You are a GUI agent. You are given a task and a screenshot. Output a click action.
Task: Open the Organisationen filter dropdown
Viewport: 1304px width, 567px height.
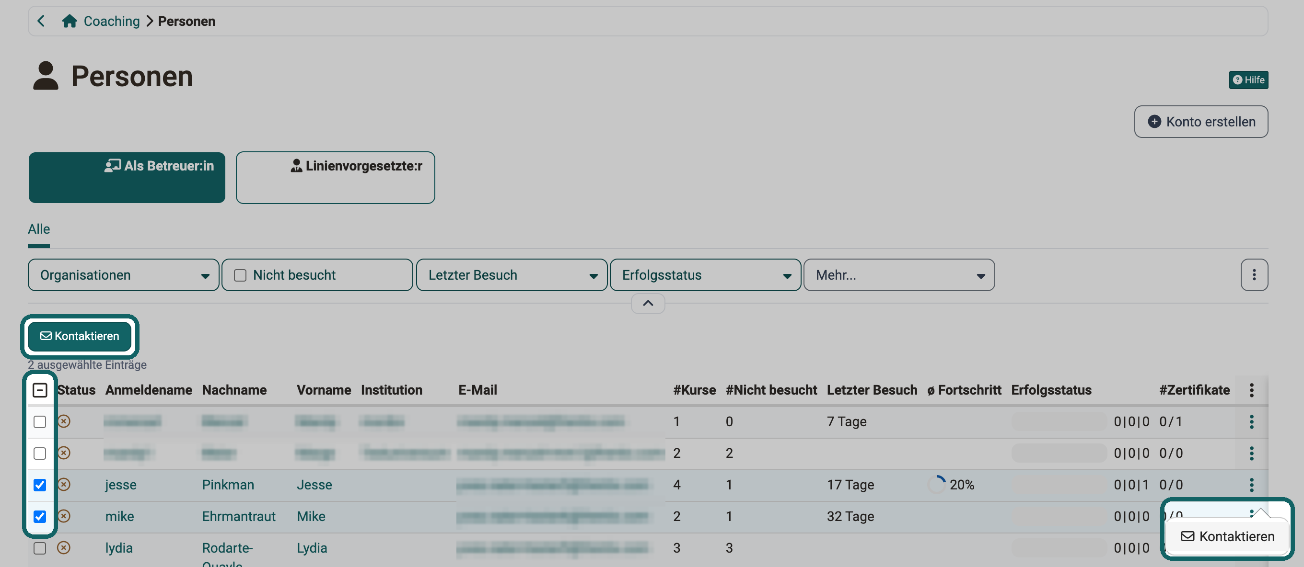124,275
